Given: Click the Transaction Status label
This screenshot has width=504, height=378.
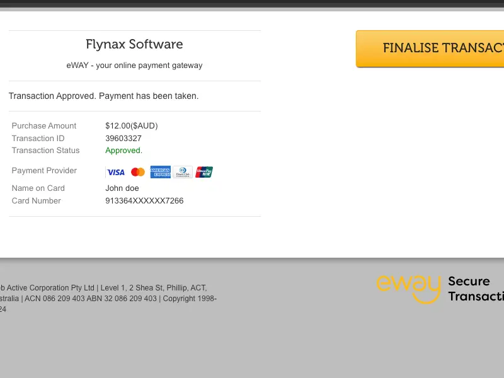Looking at the screenshot, I should click(x=45, y=151).
